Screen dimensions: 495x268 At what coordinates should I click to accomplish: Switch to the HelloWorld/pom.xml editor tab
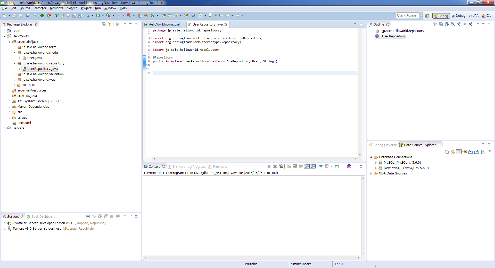point(164,24)
